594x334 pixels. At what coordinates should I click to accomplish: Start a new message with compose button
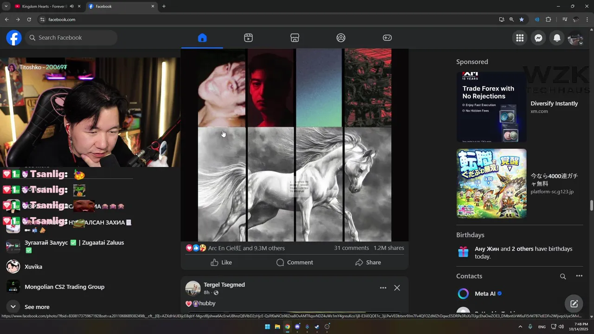[574, 304]
